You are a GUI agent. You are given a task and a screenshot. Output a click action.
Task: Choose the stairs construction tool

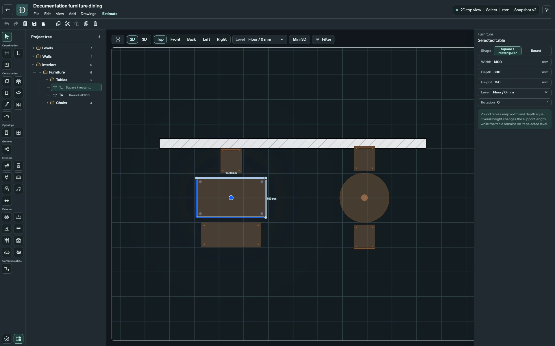point(7,105)
